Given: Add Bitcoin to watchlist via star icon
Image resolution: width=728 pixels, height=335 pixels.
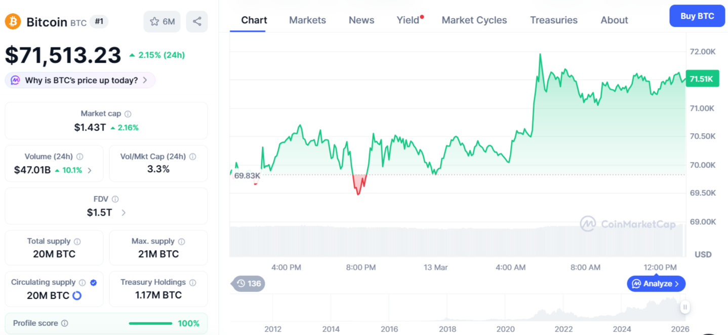Looking at the screenshot, I should pyautogui.click(x=154, y=21).
